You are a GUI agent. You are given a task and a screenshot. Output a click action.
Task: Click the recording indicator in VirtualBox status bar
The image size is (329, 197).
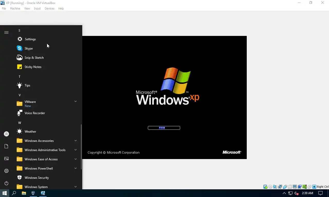click(300, 187)
